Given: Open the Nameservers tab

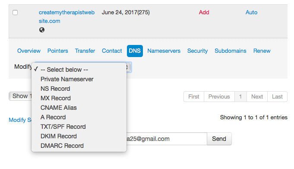Looking at the screenshot, I should 164,51.
